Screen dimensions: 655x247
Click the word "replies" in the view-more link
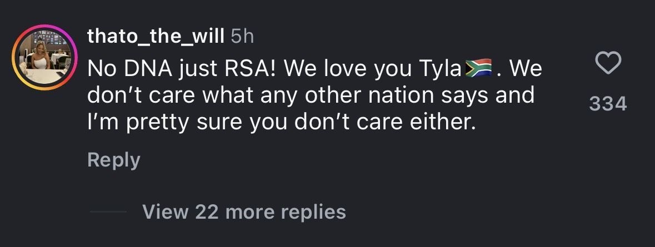coord(313,211)
